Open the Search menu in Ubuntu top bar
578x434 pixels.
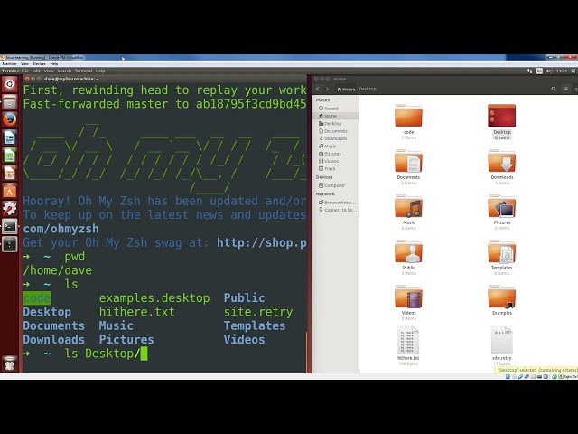(x=64, y=71)
